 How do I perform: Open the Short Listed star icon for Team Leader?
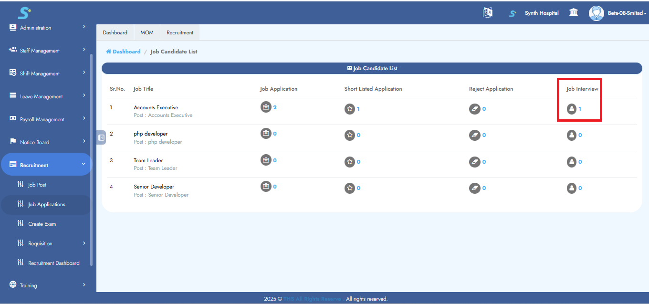pyautogui.click(x=350, y=162)
